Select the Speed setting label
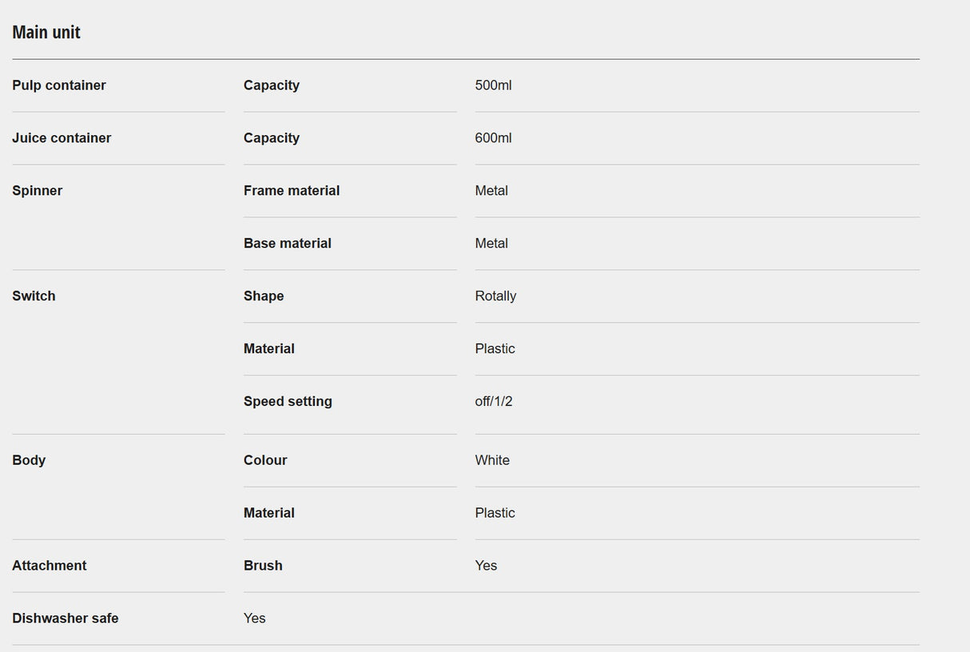Screen dimensions: 970x652 click(288, 402)
